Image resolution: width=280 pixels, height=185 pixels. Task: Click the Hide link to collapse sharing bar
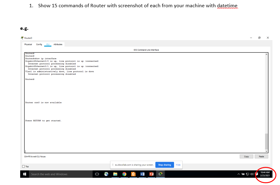pos(178,165)
